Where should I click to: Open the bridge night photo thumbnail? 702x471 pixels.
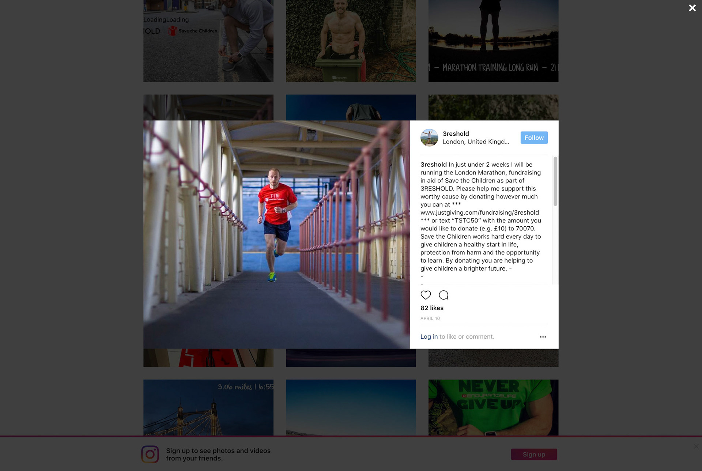(208, 407)
